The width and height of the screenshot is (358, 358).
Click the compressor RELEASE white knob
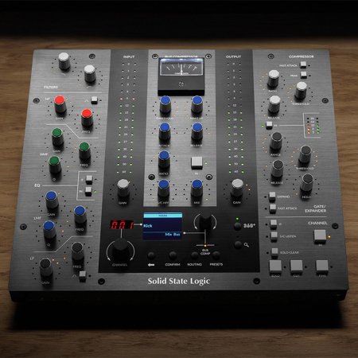(274, 104)
